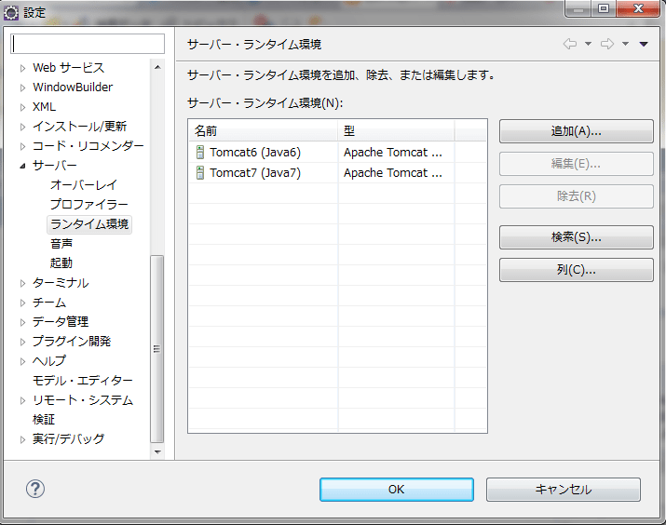Click the tree scrollbar thumb
This screenshot has height=525, width=666.
pyautogui.click(x=157, y=349)
